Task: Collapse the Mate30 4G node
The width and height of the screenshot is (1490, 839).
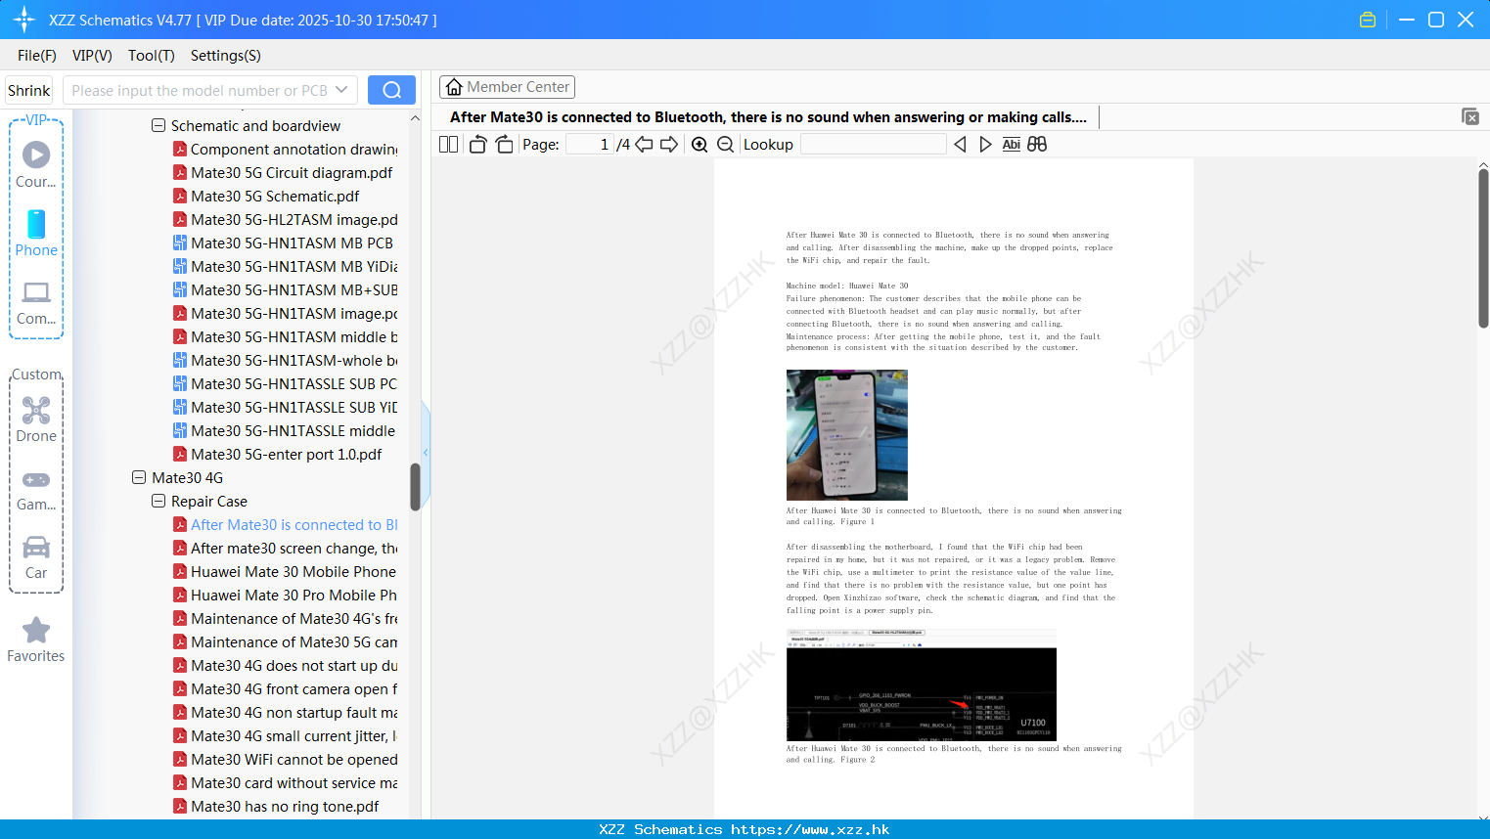Action: [x=139, y=477]
